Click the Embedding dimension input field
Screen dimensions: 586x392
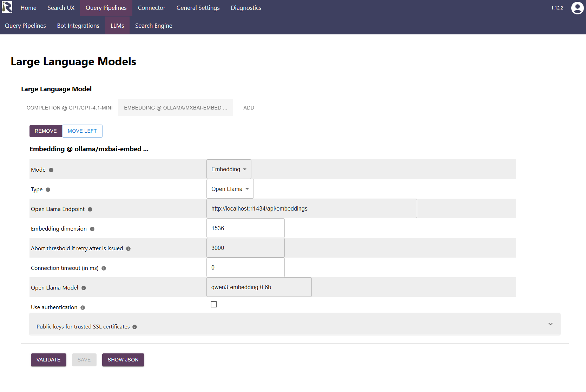click(x=245, y=228)
